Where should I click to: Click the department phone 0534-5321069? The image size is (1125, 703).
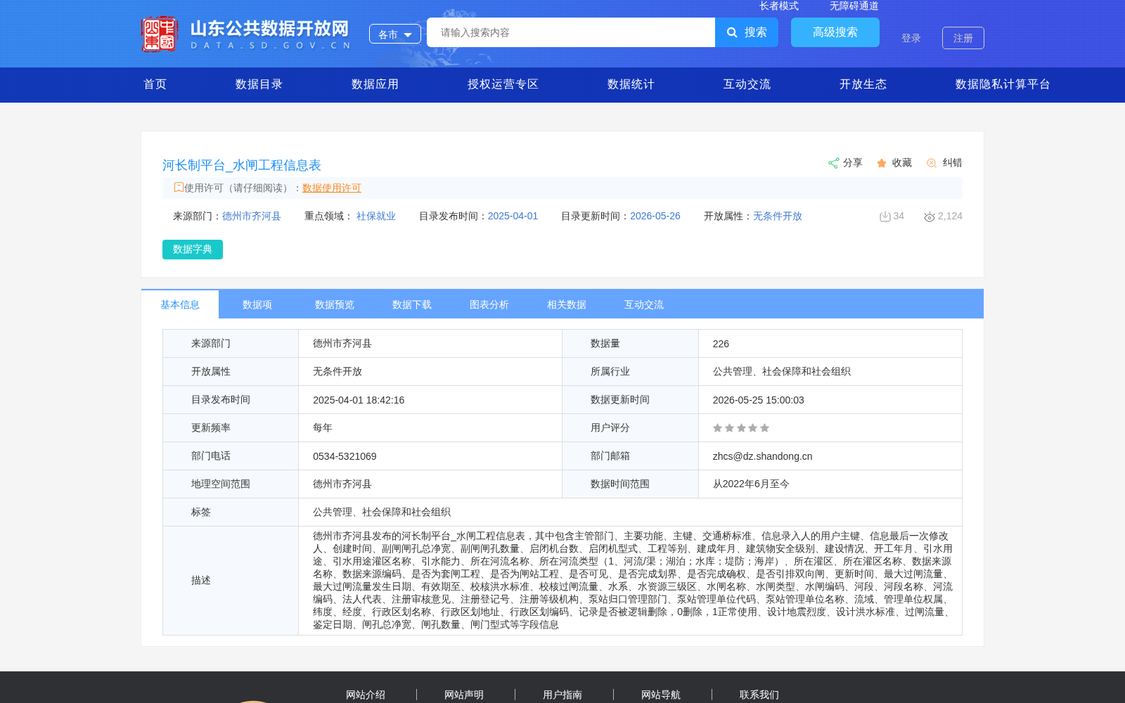(x=345, y=456)
